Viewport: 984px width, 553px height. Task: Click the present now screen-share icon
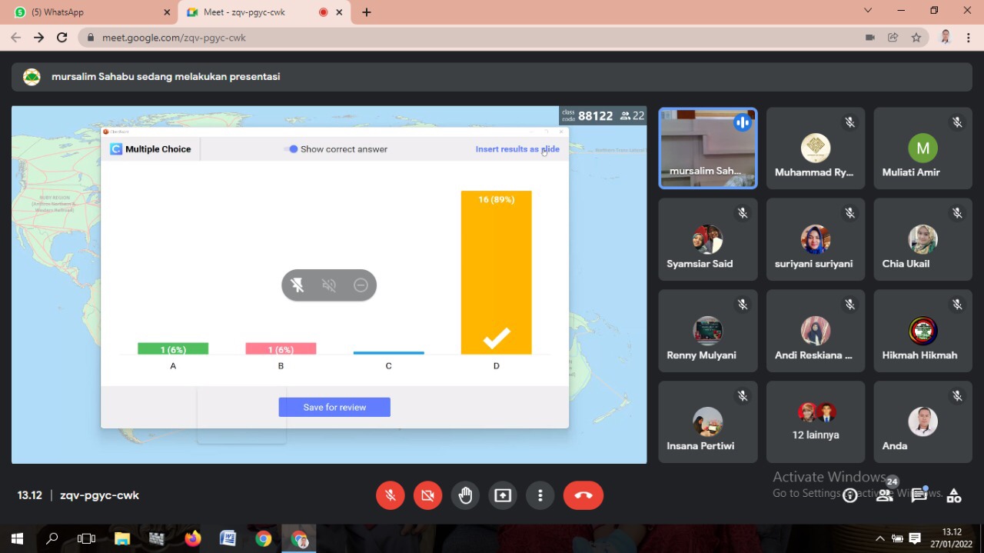pyautogui.click(x=503, y=496)
